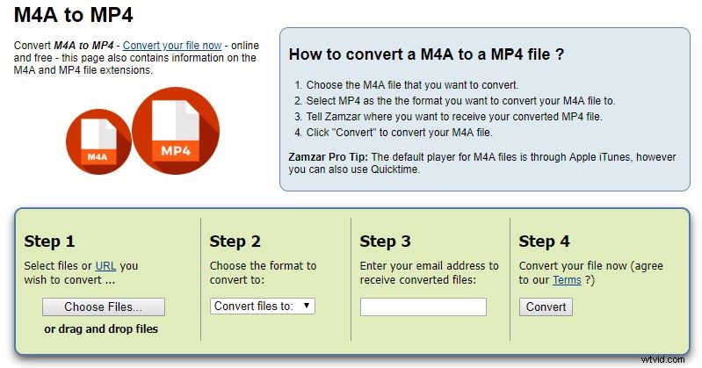Follow the URL link in Step 1
This screenshot has height=368, width=702.
point(105,266)
